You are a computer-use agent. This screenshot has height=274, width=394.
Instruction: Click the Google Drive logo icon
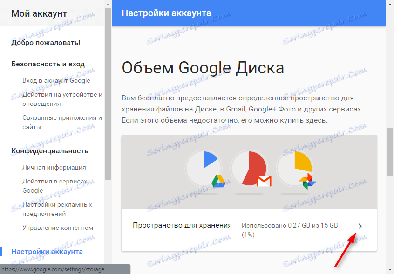click(x=218, y=181)
